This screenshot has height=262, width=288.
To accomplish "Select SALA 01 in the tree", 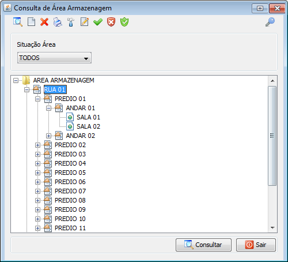I will (88, 117).
